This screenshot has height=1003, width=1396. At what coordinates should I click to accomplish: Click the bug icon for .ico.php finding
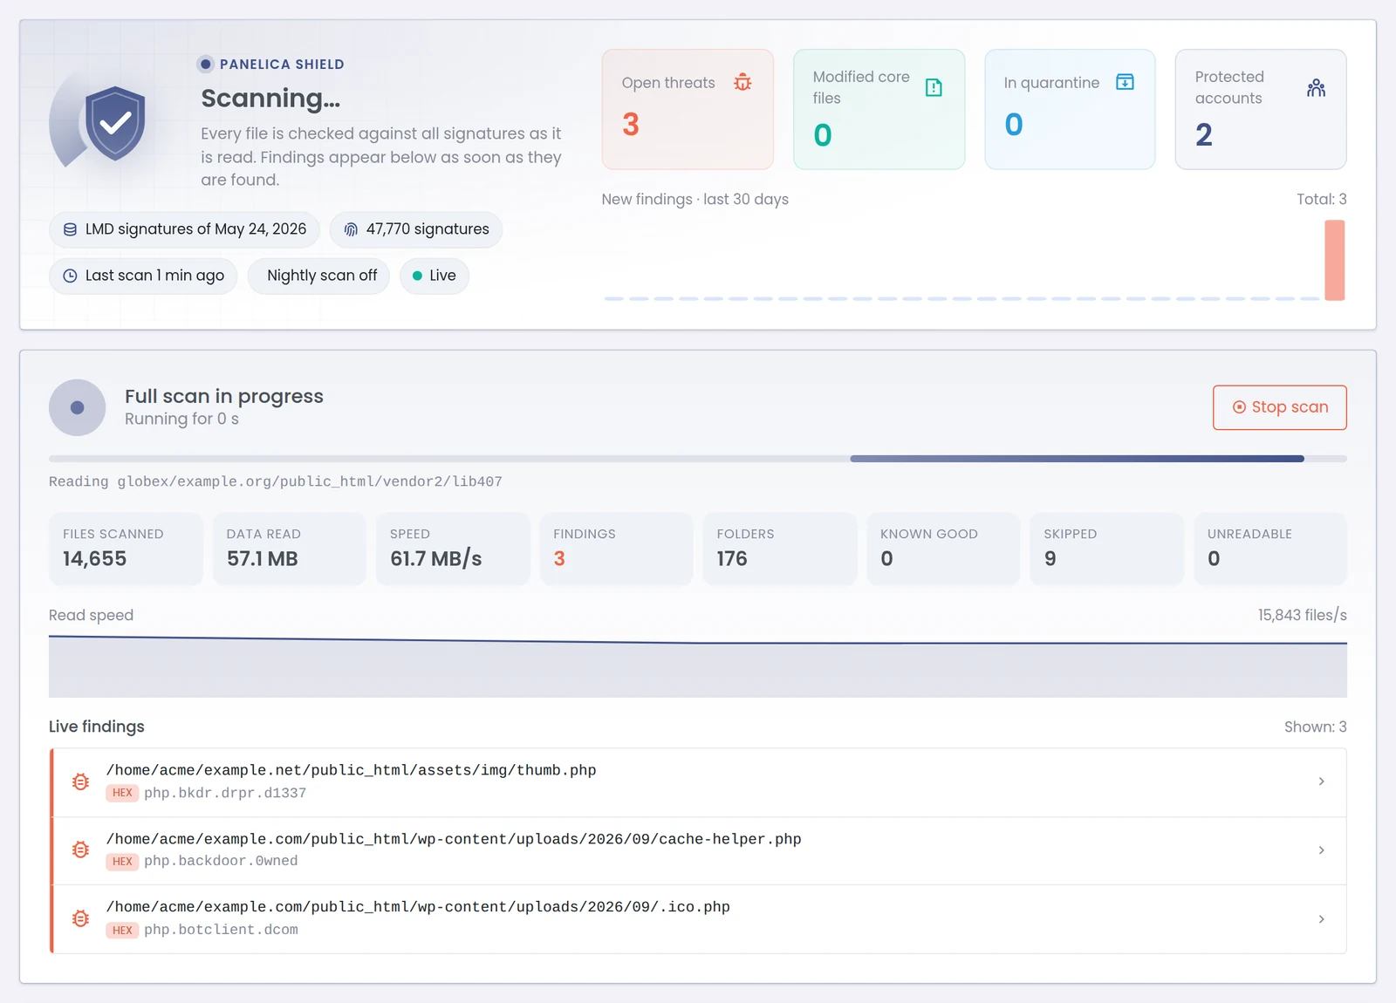[80, 918]
